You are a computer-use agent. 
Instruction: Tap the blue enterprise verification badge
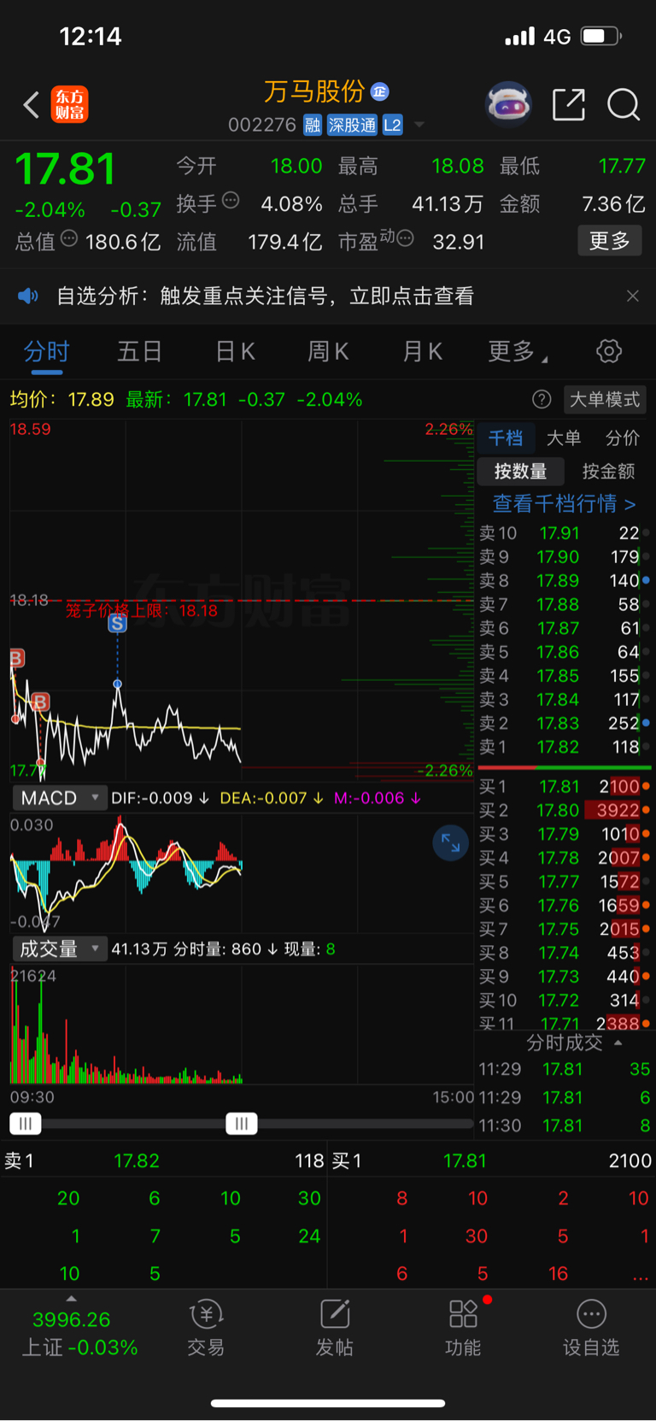click(x=380, y=91)
